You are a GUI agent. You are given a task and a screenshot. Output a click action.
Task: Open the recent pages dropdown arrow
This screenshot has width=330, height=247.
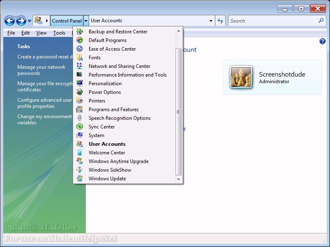tap(29, 21)
